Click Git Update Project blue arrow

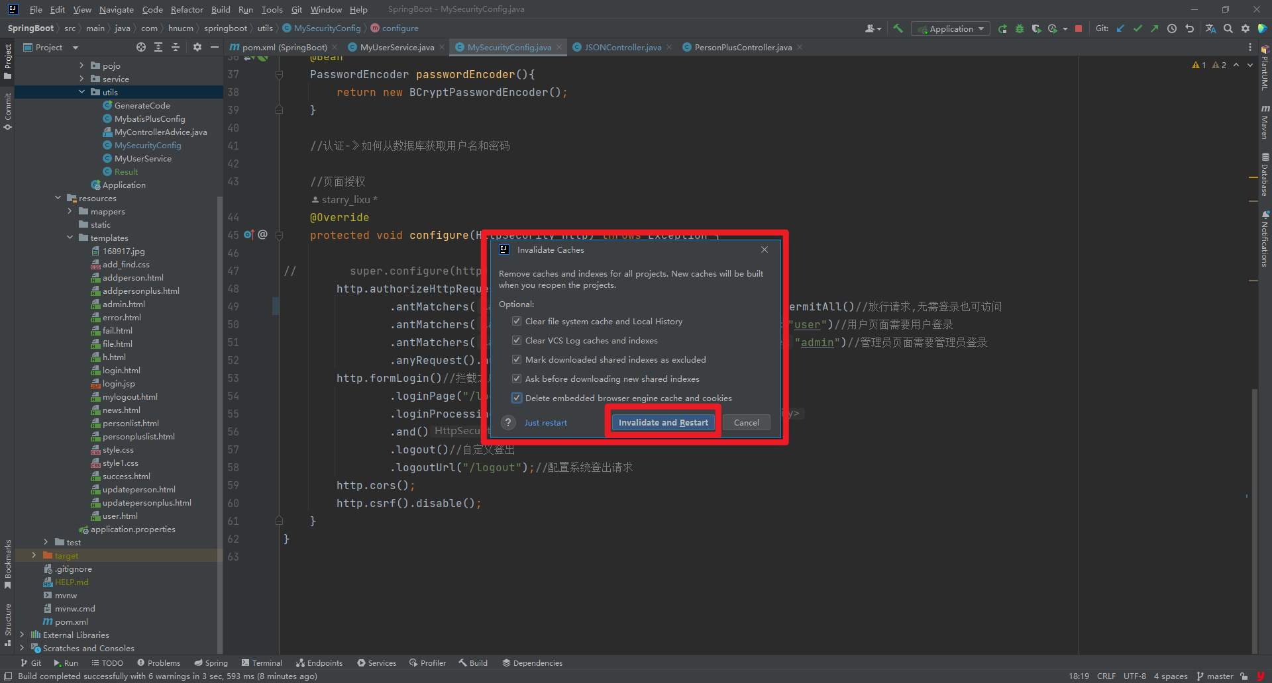pyautogui.click(x=1120, y=28)
